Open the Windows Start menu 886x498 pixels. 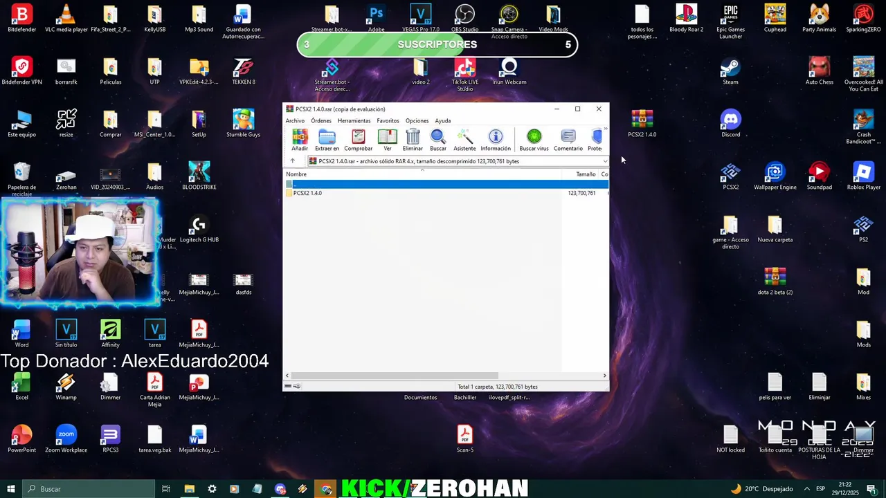click(x=10, y=489)
